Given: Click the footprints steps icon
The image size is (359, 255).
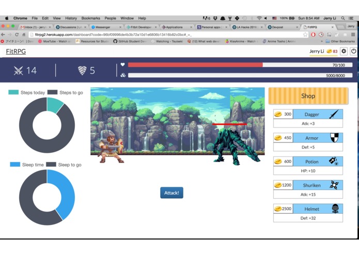Looking at the screenshot, I should click(x=123, y=75).
